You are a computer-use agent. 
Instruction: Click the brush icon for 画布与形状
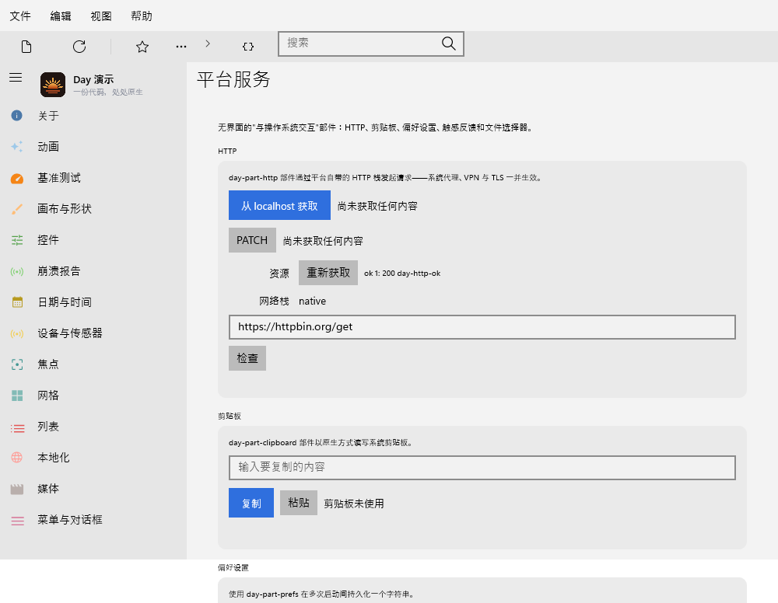[17, 209]
